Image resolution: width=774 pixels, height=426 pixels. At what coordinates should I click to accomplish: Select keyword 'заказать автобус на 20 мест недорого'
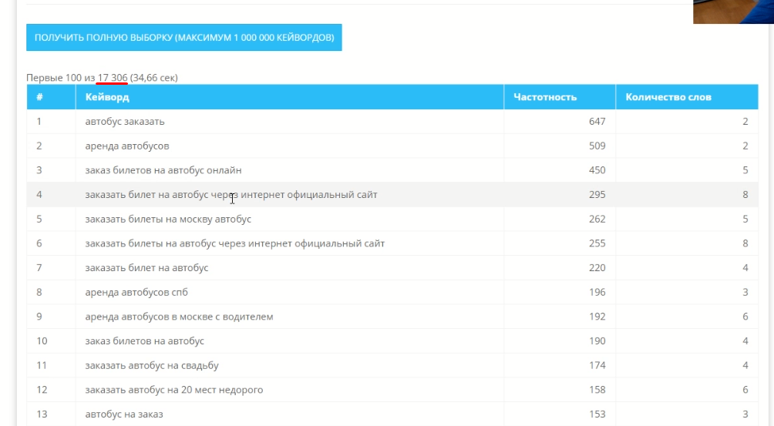tap(173, 390)
